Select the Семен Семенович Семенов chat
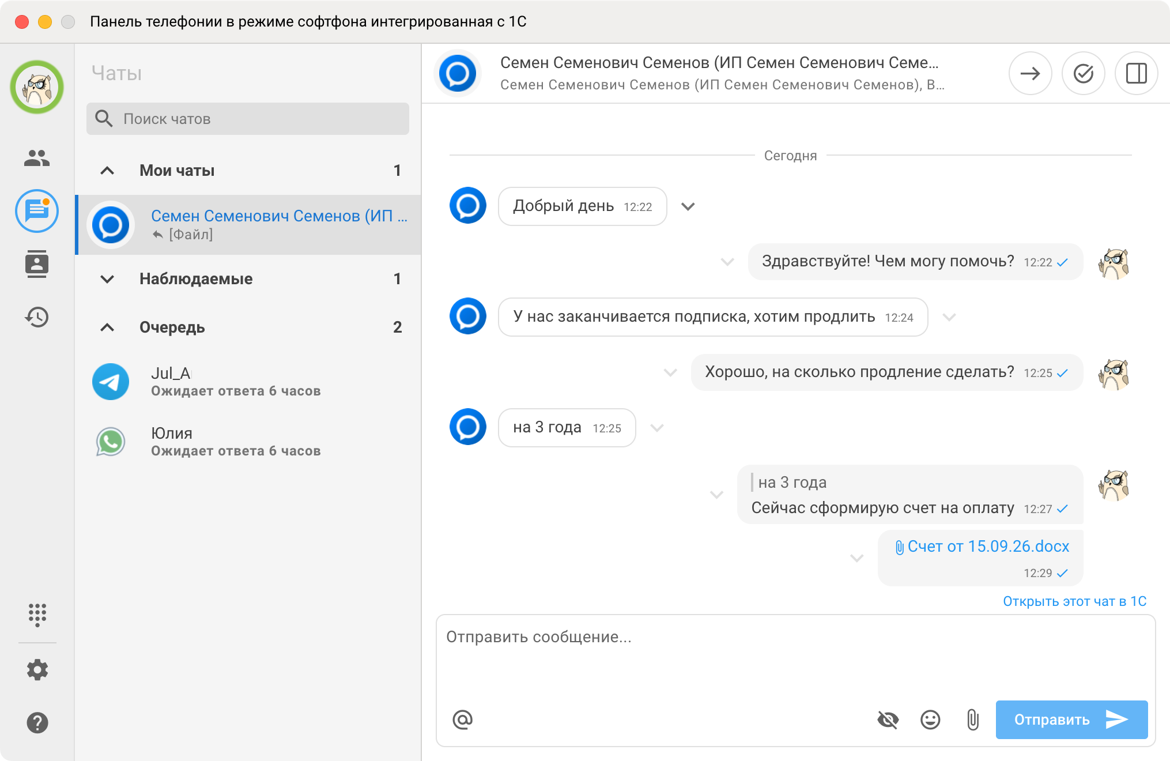Viewport: 1170px width, 761px height. [x=248, y=225]
